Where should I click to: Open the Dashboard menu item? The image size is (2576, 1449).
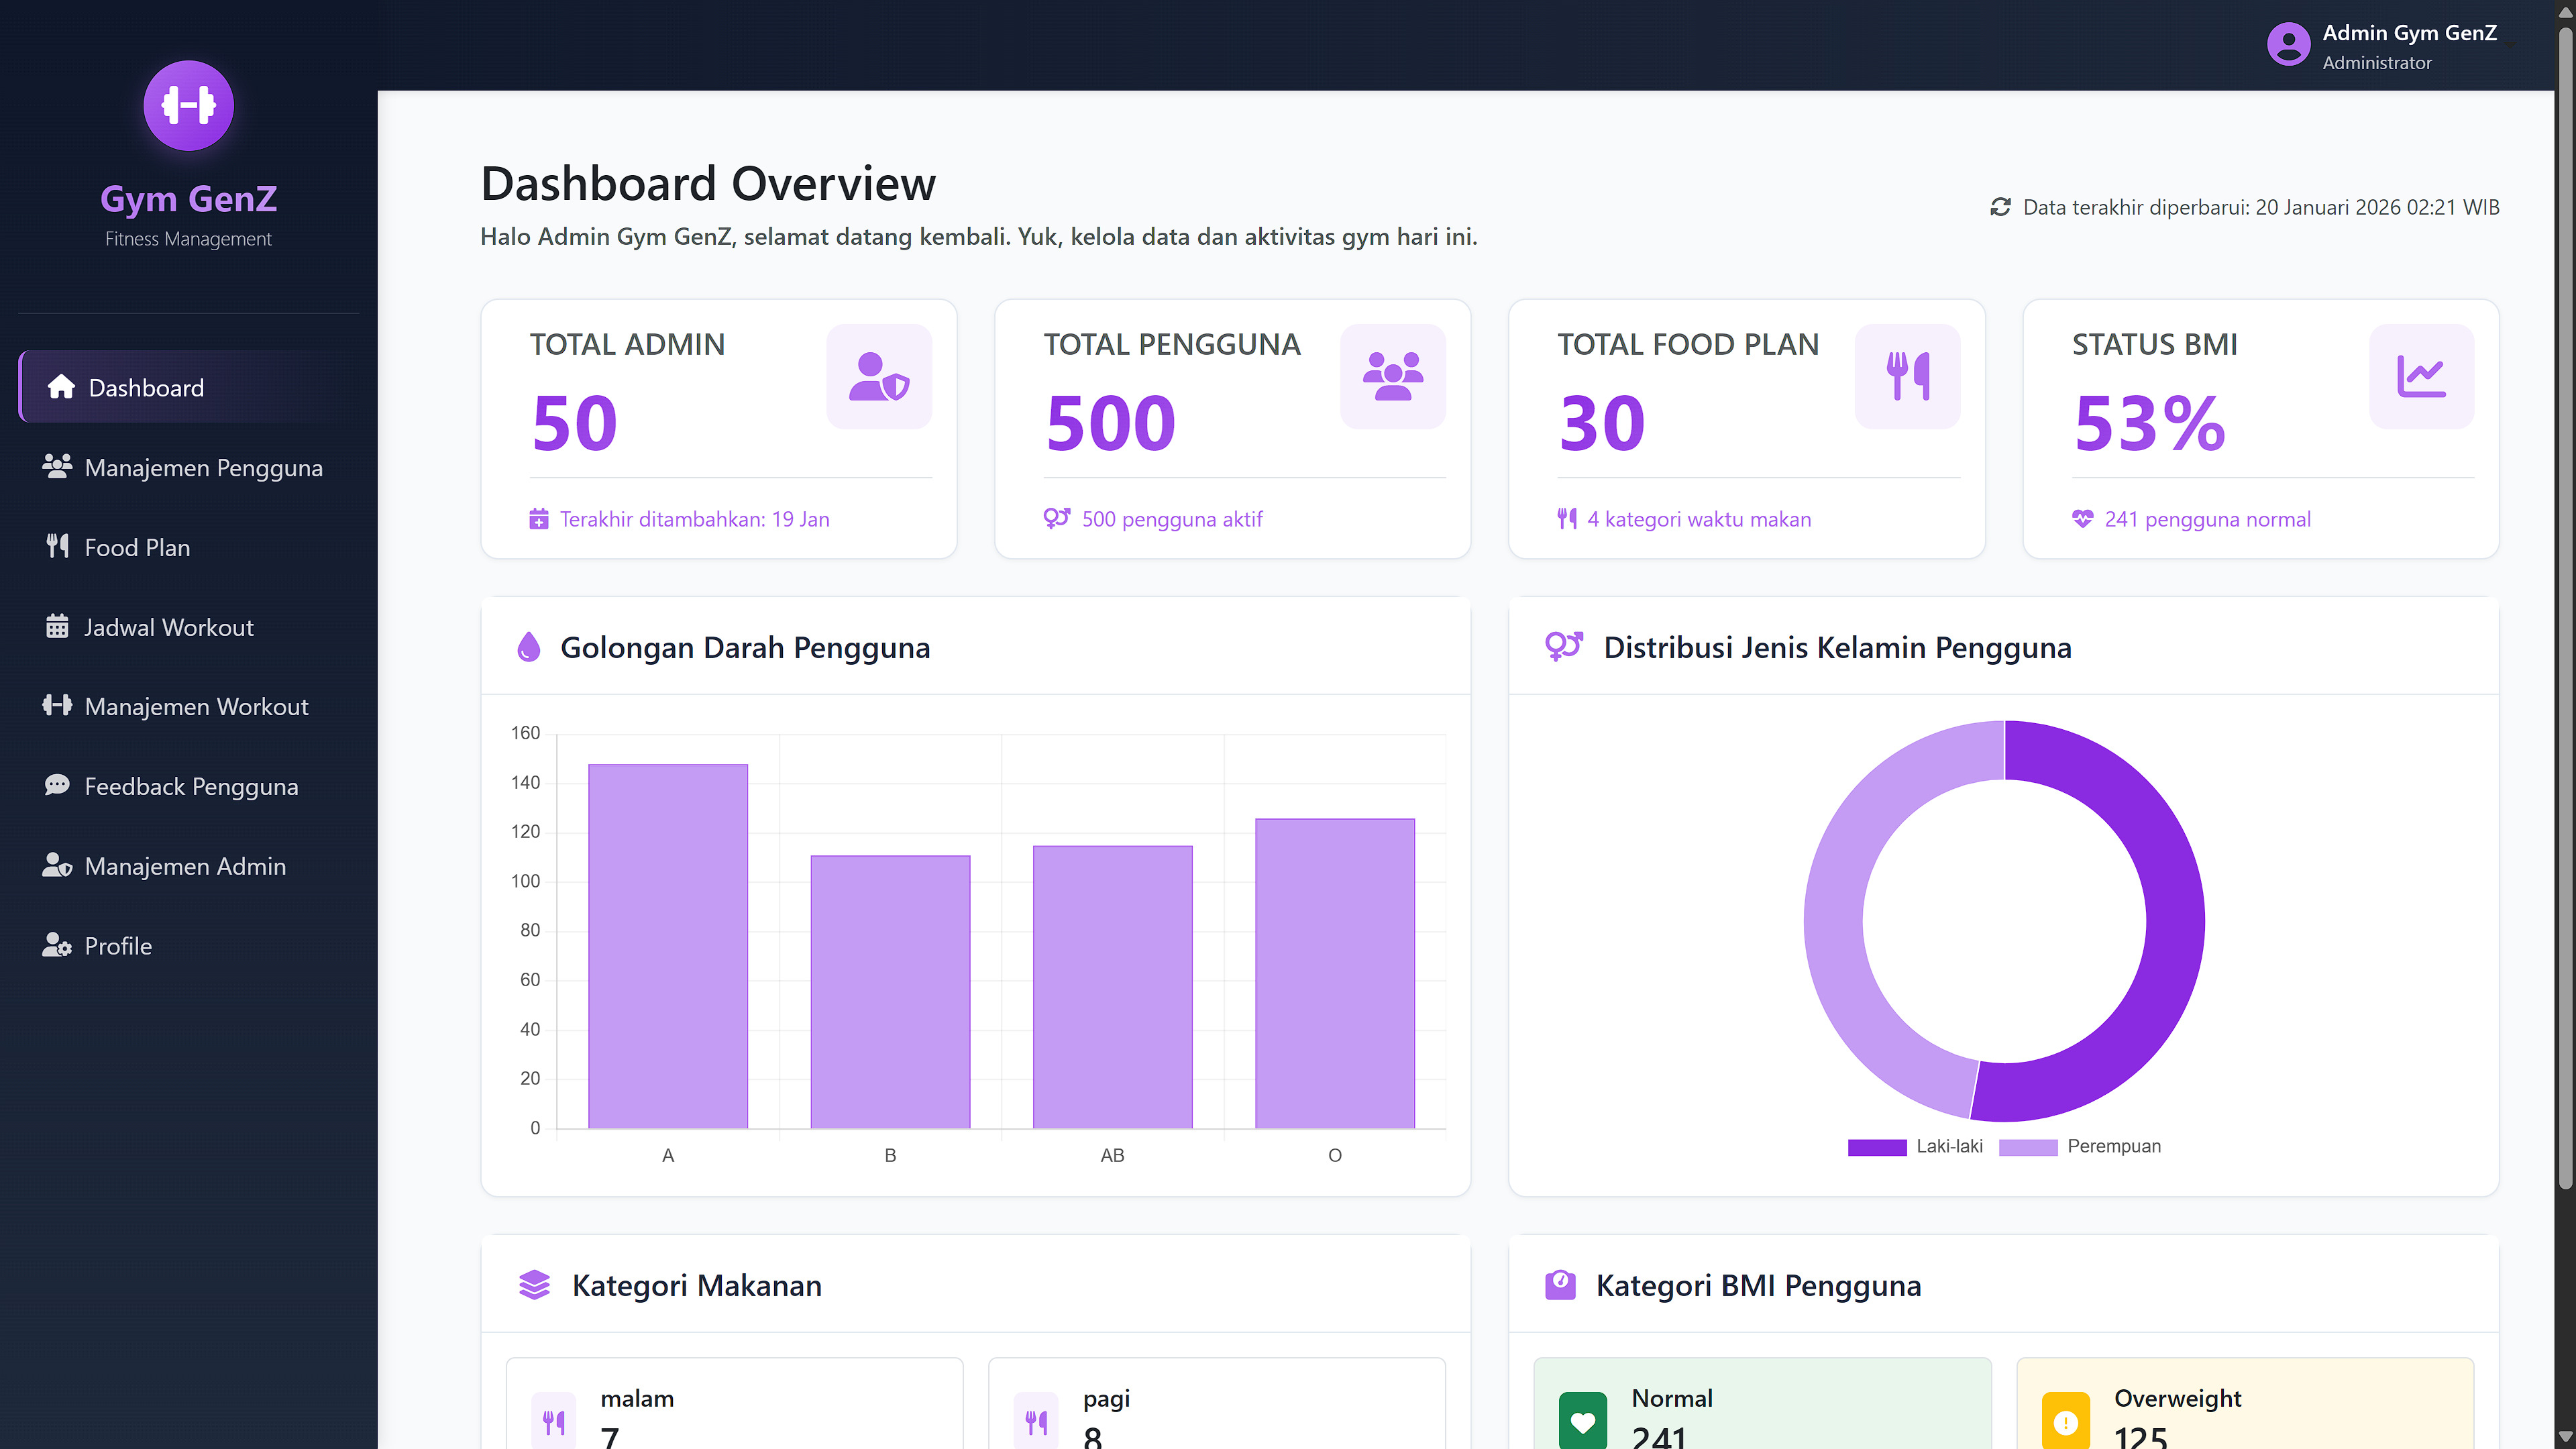click(x=146, y=387)
